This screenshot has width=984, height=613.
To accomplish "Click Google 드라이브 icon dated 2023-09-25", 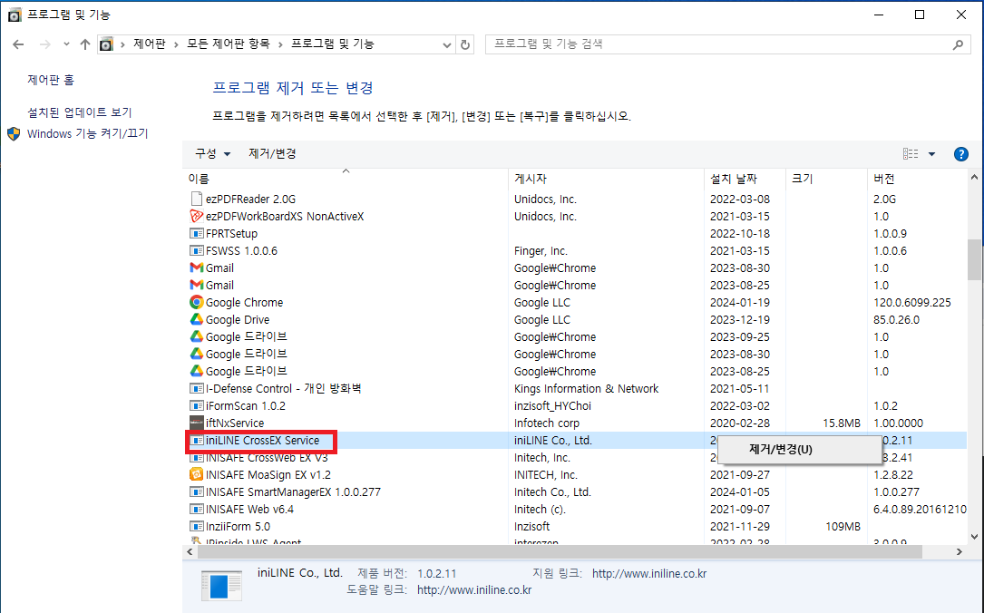I will point(197,337).
